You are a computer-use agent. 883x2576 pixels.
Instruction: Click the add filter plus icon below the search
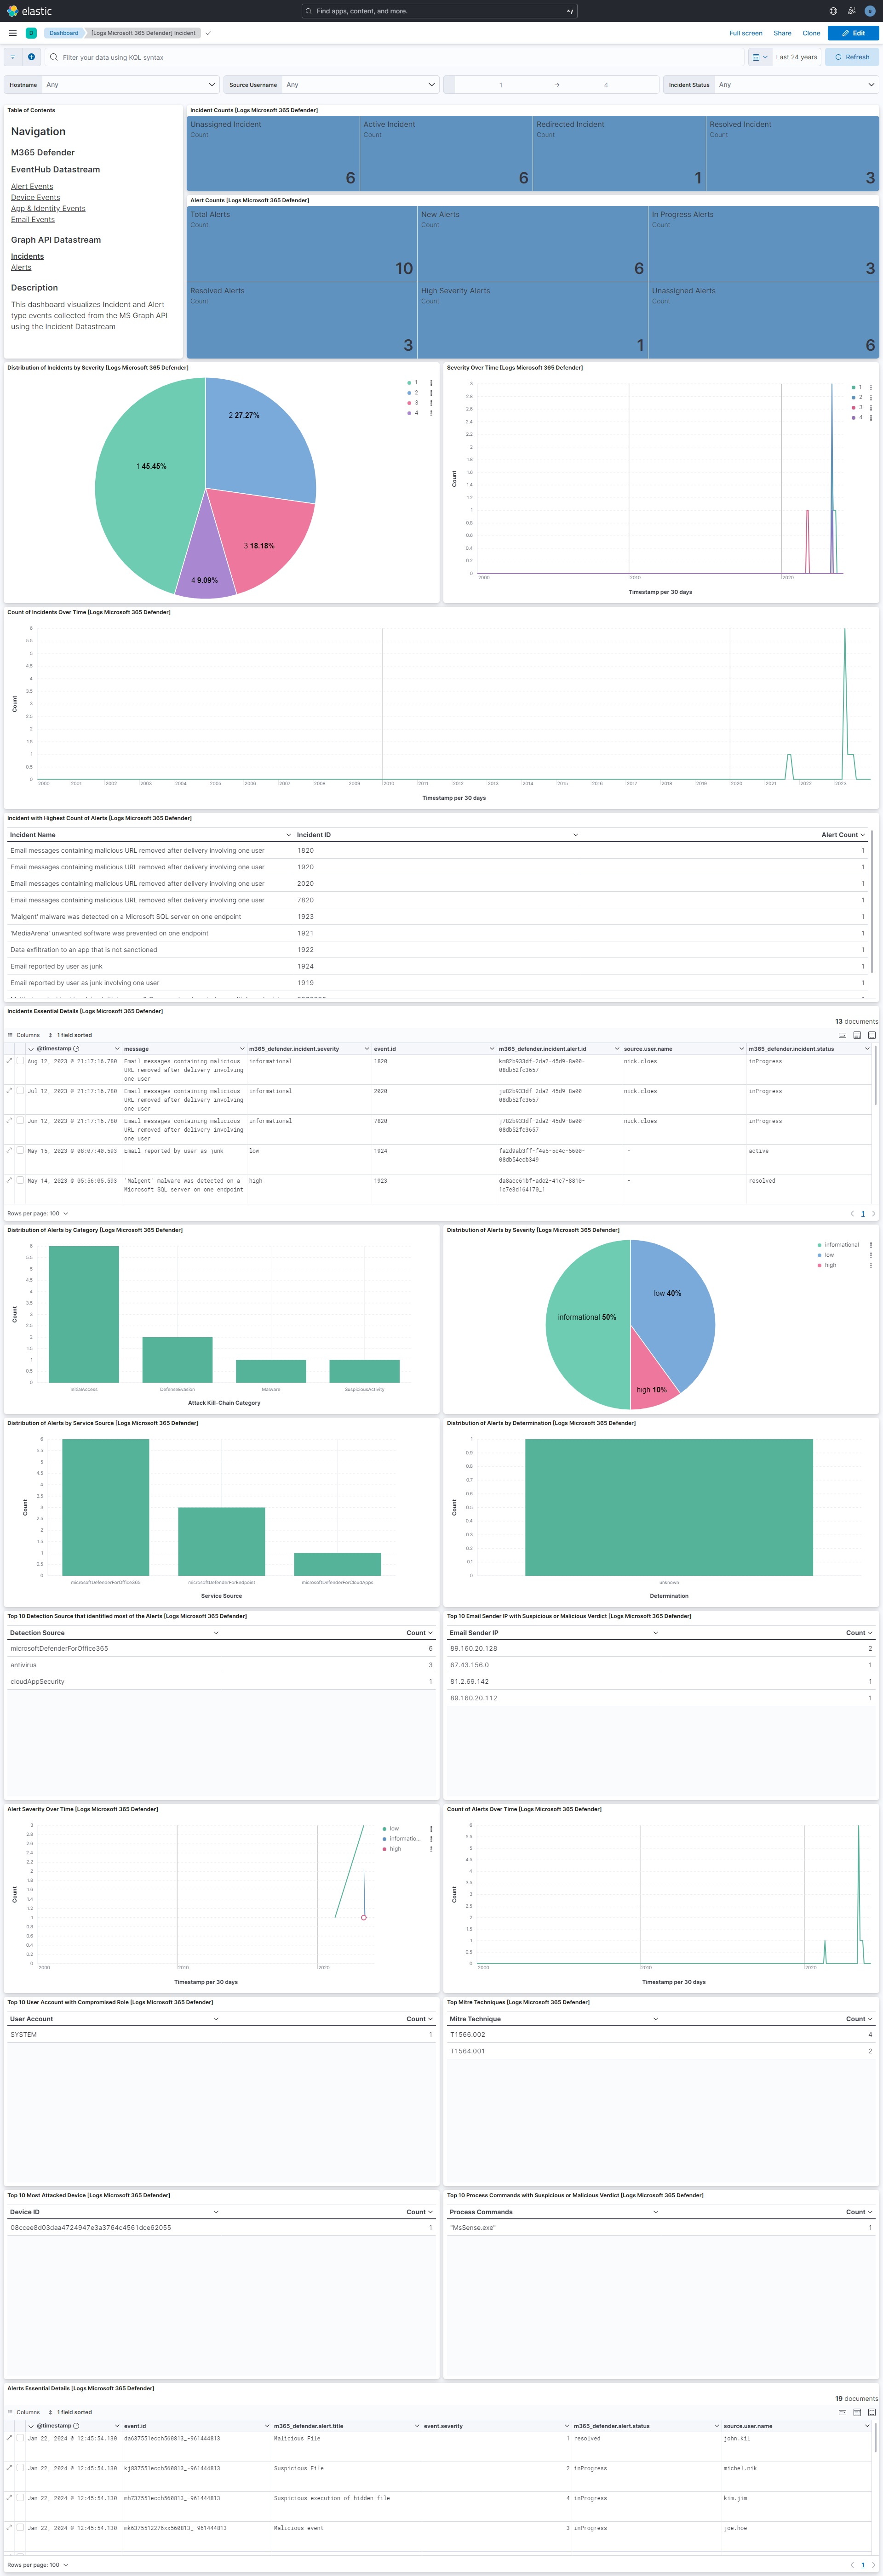(31, 57)
